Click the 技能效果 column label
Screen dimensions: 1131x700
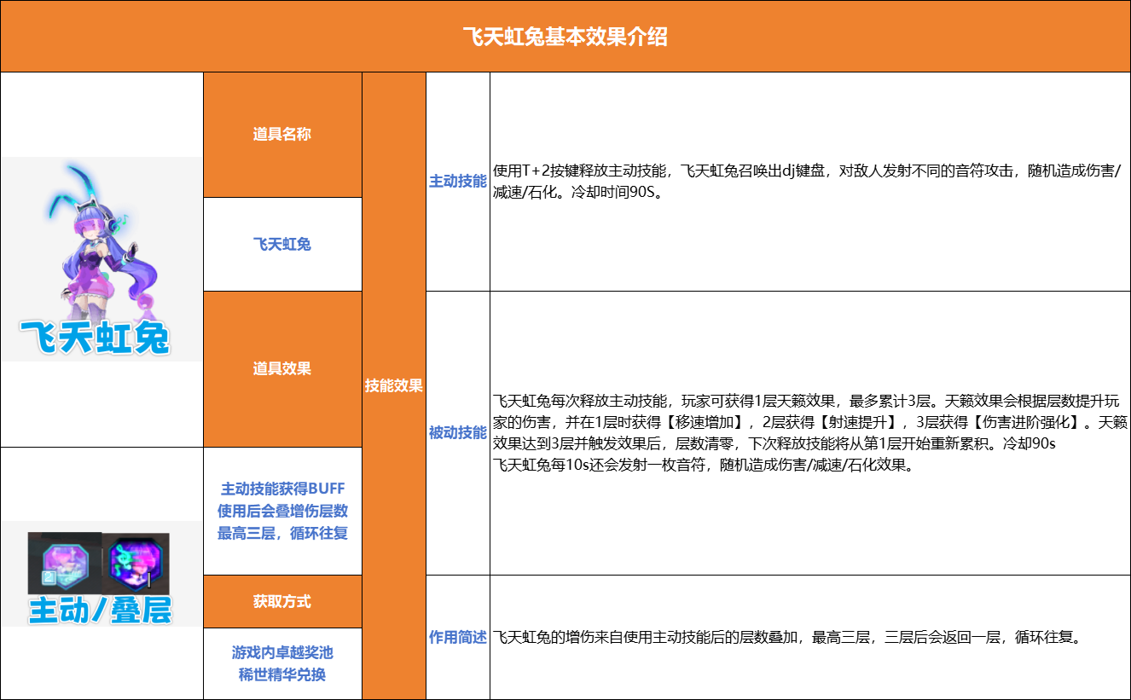394,386
